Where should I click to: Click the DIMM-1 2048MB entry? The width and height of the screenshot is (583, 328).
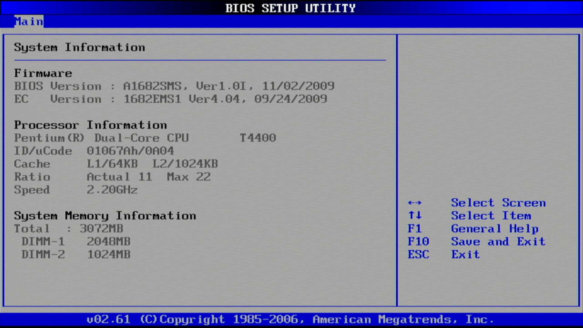tap(76, 242)
